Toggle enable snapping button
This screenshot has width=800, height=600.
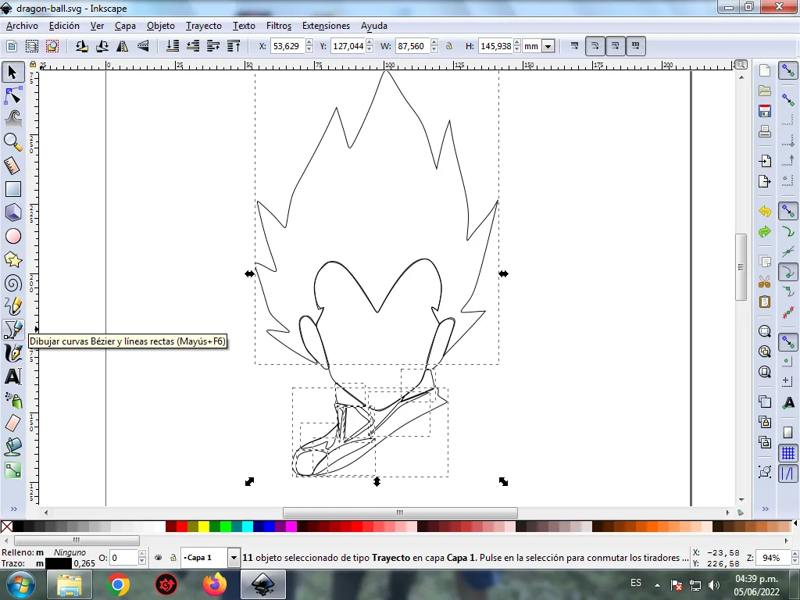(x=788, y=71)
